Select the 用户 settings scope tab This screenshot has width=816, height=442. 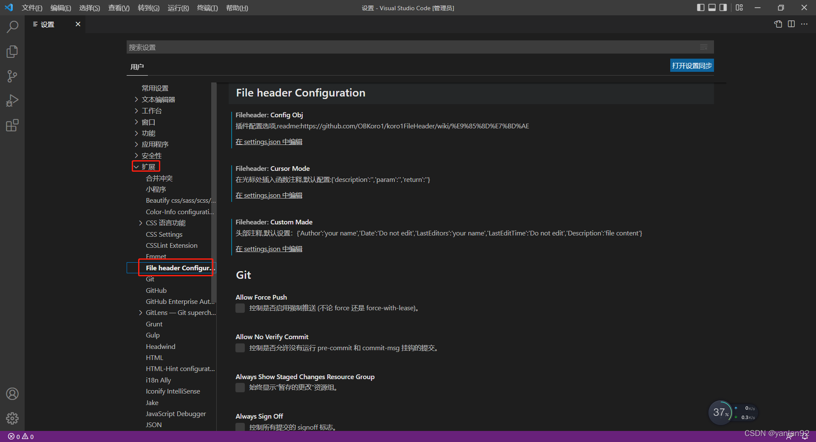[x=137, y=67]
